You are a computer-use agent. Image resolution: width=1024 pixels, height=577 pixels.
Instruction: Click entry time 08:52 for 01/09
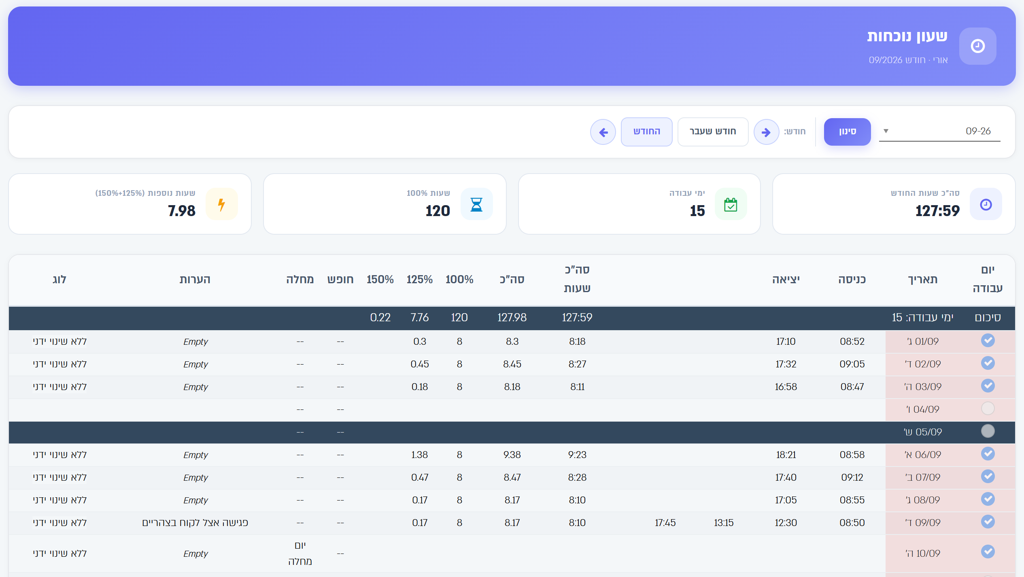[x=852, y=342]
